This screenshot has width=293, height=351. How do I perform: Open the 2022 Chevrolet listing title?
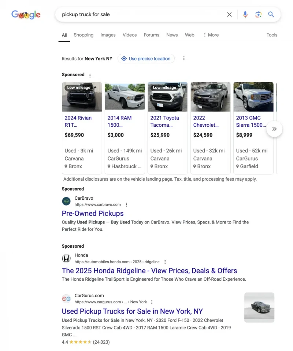[206, 121]
